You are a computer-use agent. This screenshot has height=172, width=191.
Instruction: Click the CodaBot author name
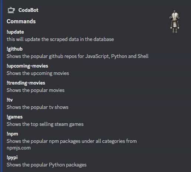(29, 10)
